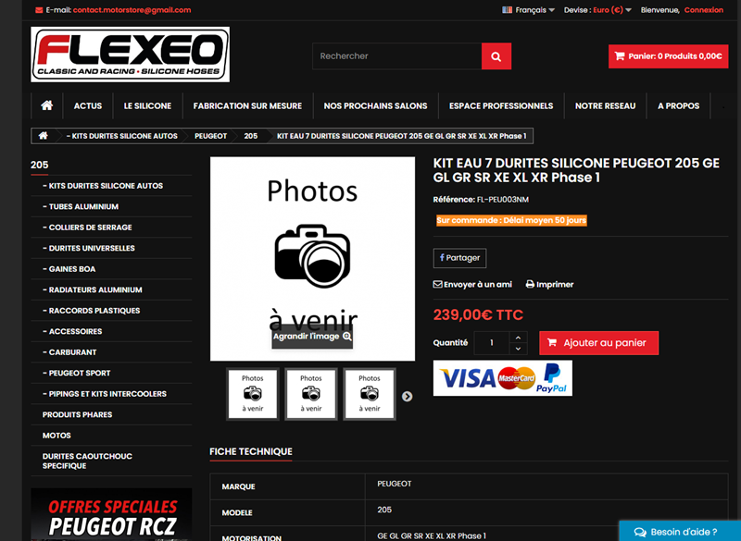Screen dimensions: 741x541
Task: Open FABRICATION SUR MESURE menu
Action: point(247,105)
